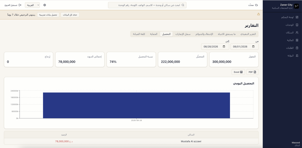Switch to كلفة الصيانة tab
Screen dimensions: 302x148
pos(139,34)
